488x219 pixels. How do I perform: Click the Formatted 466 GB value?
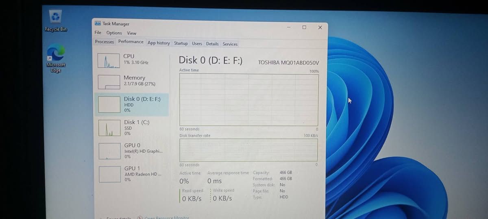tap(286, 178)
